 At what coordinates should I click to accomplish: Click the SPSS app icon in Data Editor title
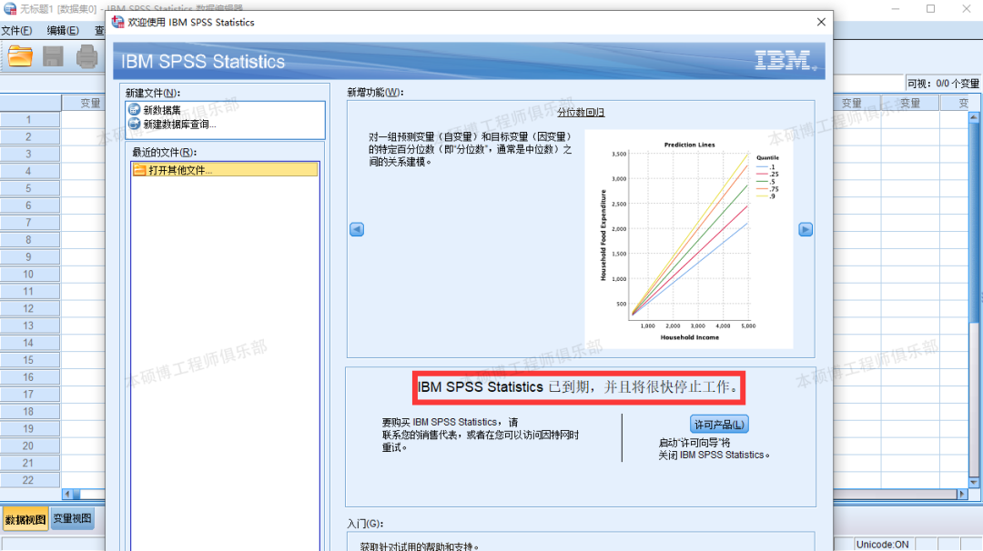pos(9,9)
